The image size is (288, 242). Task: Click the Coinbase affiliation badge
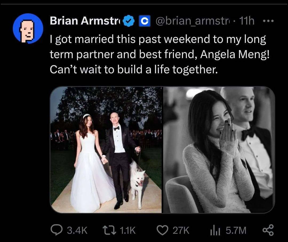[x=145, y=22]
